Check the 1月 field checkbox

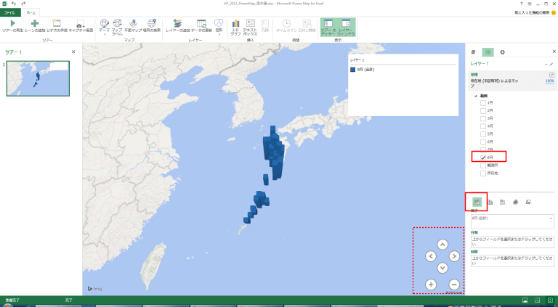click(x=483, y=104)
